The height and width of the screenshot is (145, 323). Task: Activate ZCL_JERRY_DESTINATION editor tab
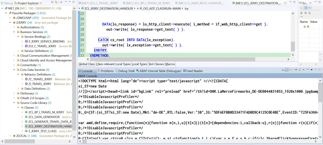click(x=257, y=3)
